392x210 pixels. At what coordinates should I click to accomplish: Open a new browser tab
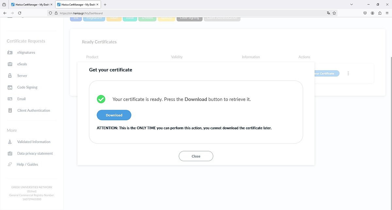[x=105, y=5]
